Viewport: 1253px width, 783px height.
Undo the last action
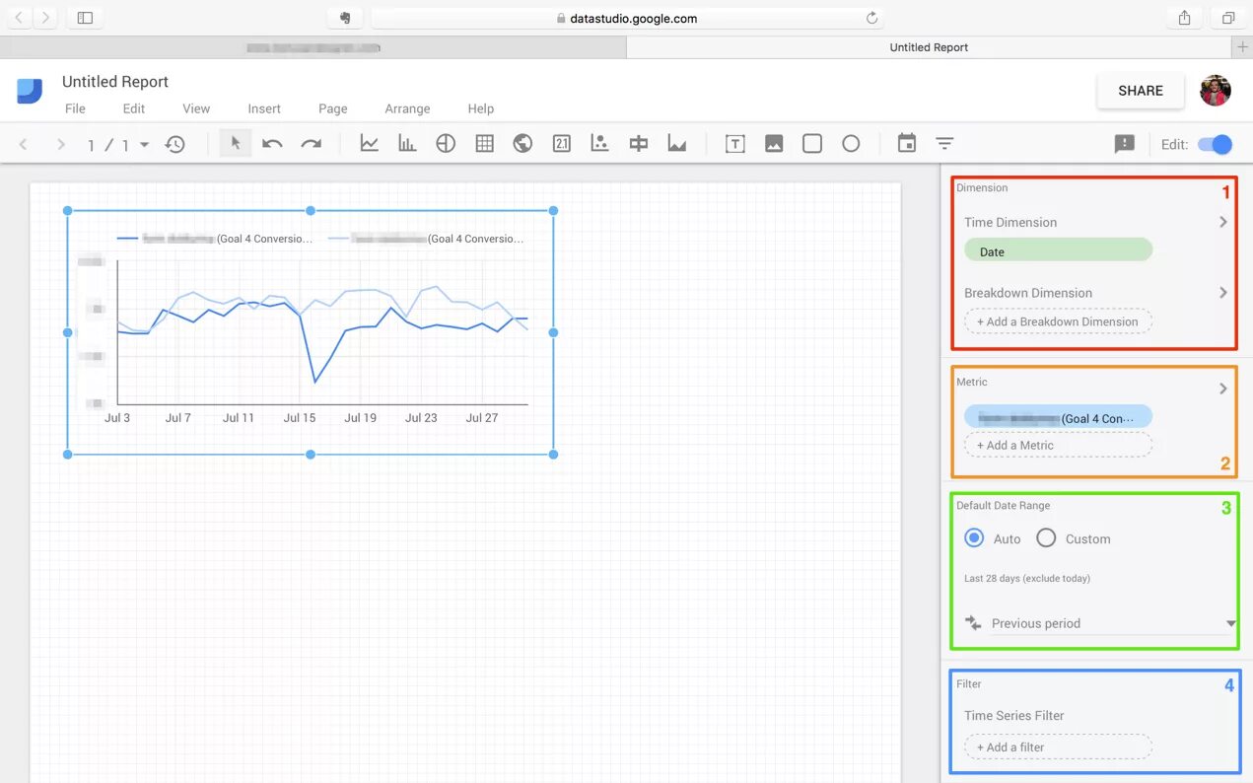(273, 144)
